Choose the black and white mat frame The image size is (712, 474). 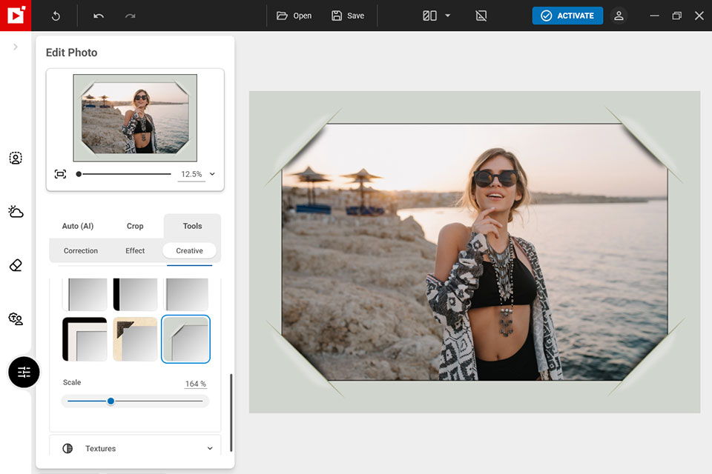[85, 338]
